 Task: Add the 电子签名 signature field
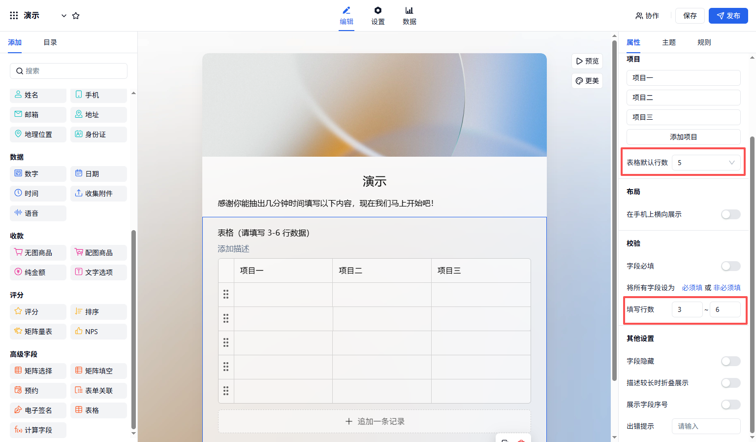tap(38, 410)
